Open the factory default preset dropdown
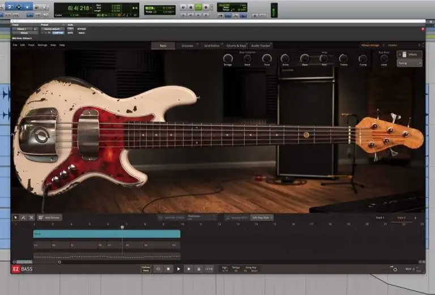Image resolution: width=435 pixels, height=295 pixels. click(53, 29)
